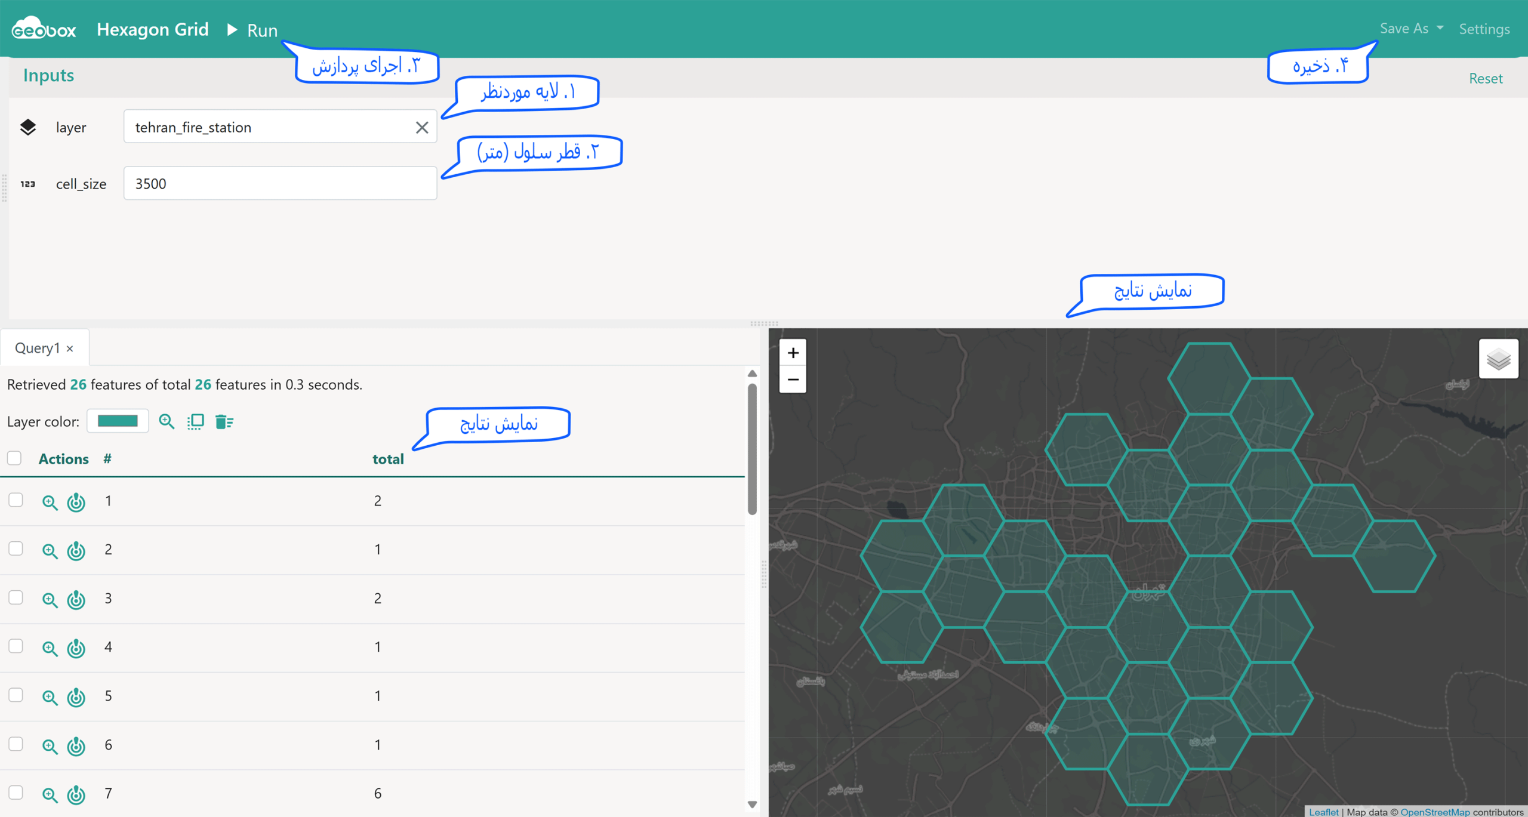Click the select features icon in results toolbar
The height and width of the screenshot is (817, 1528).
coord(195,421)
